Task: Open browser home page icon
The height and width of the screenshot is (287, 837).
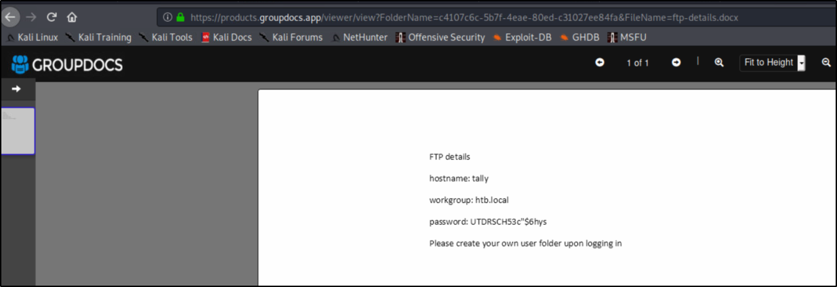Action: point(72,17)
